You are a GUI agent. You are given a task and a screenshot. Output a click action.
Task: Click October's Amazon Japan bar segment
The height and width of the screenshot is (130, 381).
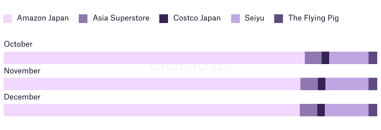click(154, 58)
